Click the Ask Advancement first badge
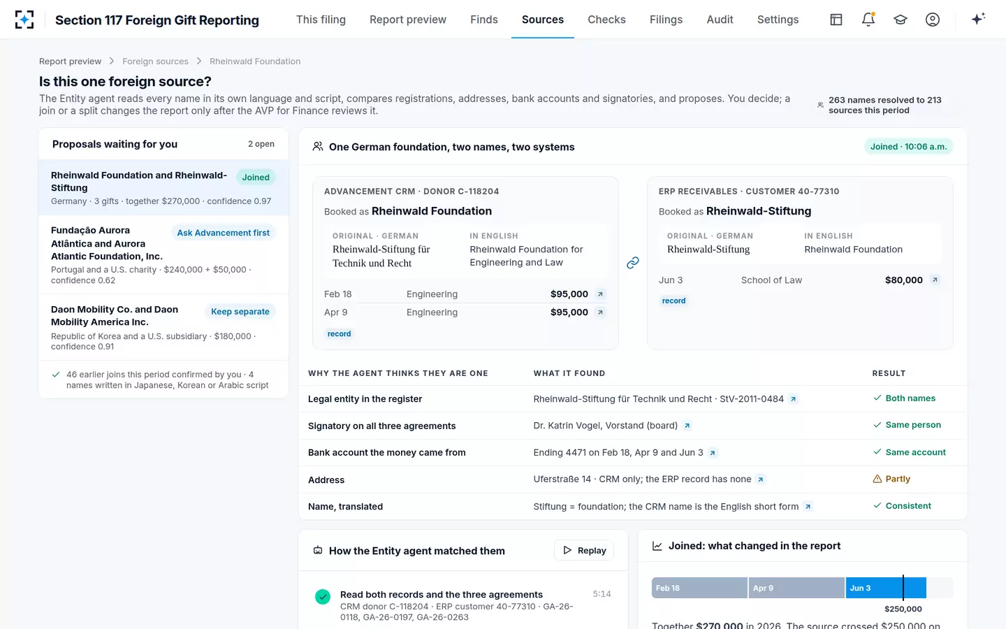This screenshot has height=629, width=1006. pyautogui.click(x=224, y=233)
